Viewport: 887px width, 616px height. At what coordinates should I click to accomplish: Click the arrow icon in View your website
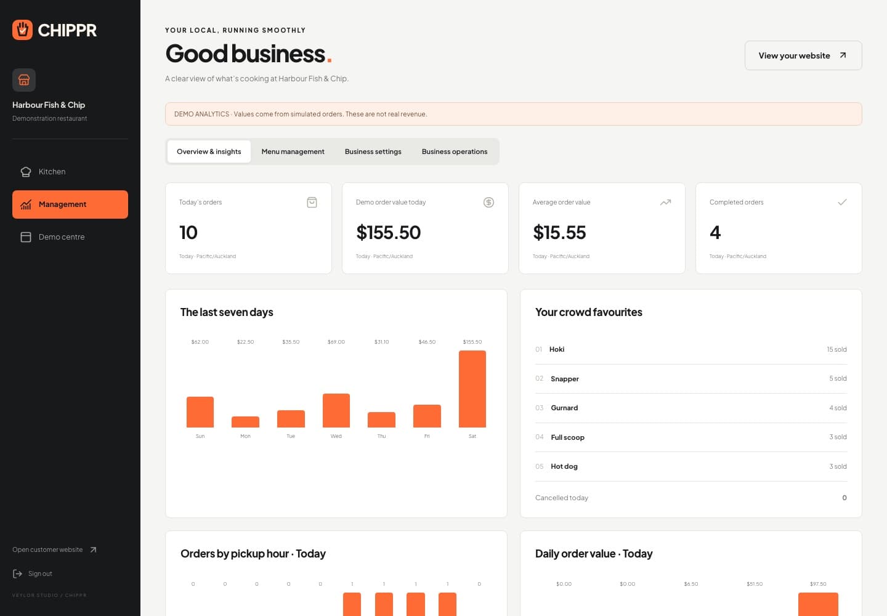[843, 55]
